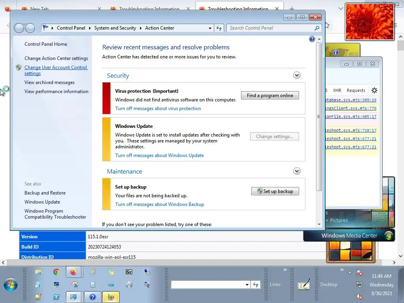Select XHR filter in devtools window
Screen dimensions: 404x303
tap(337, 90)
